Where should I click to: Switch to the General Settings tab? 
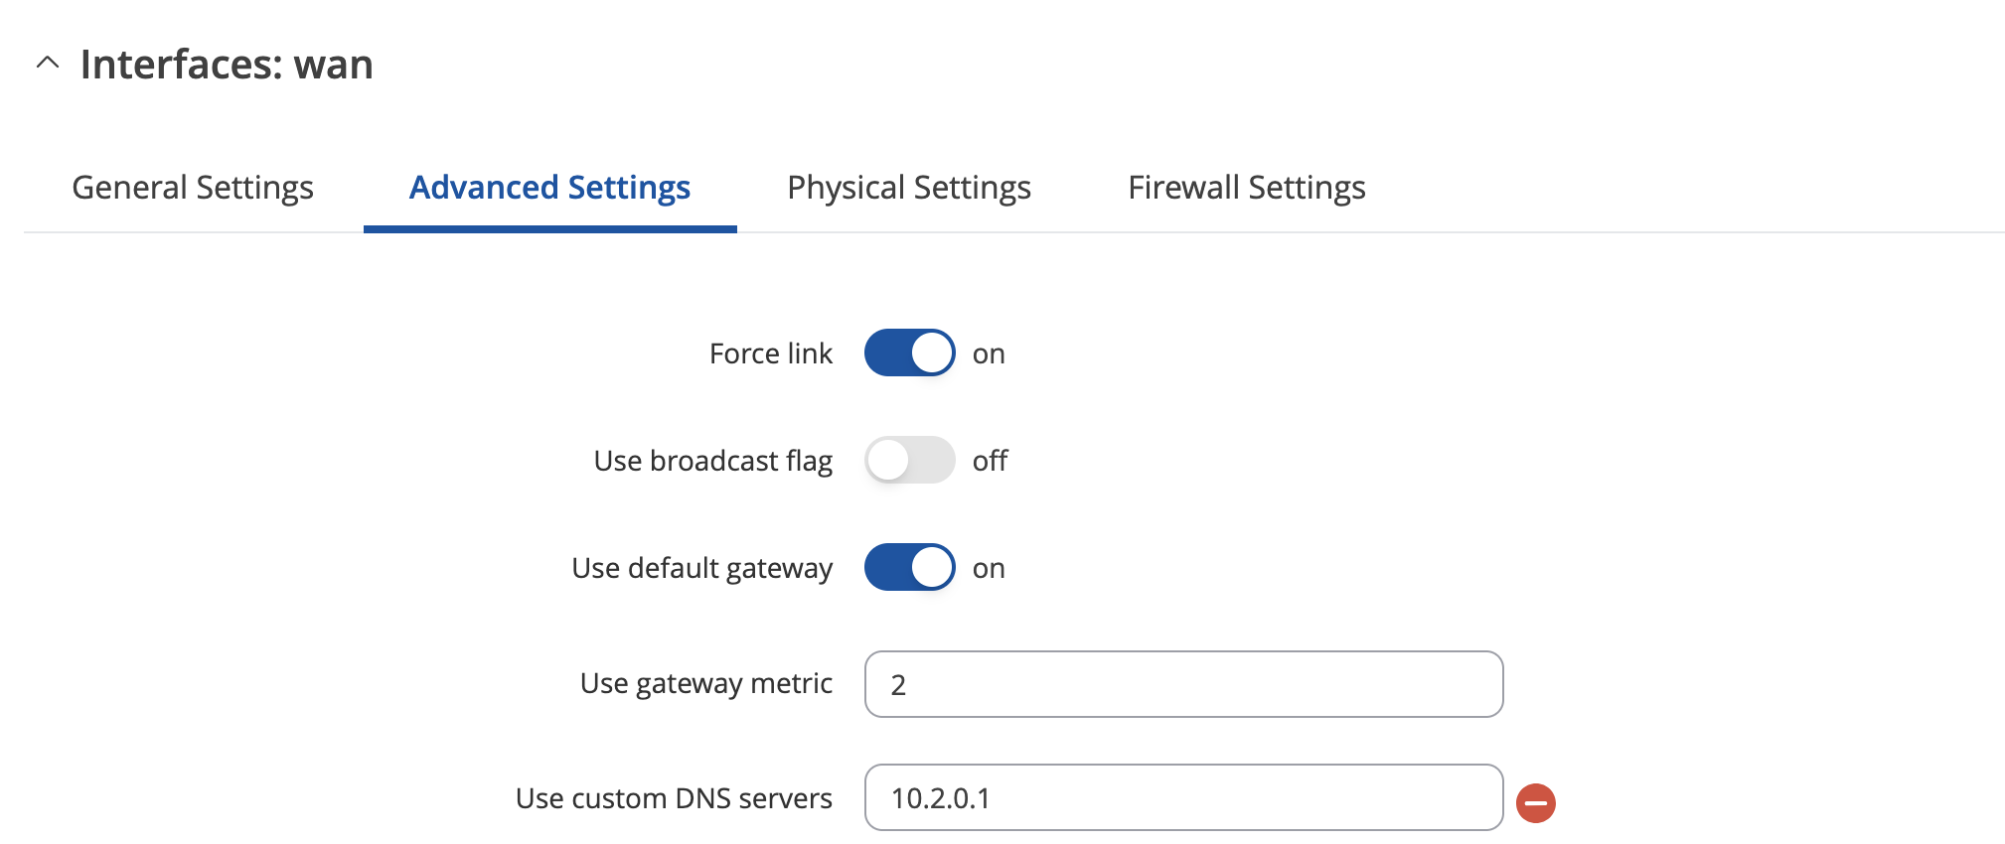pos(193,188)
